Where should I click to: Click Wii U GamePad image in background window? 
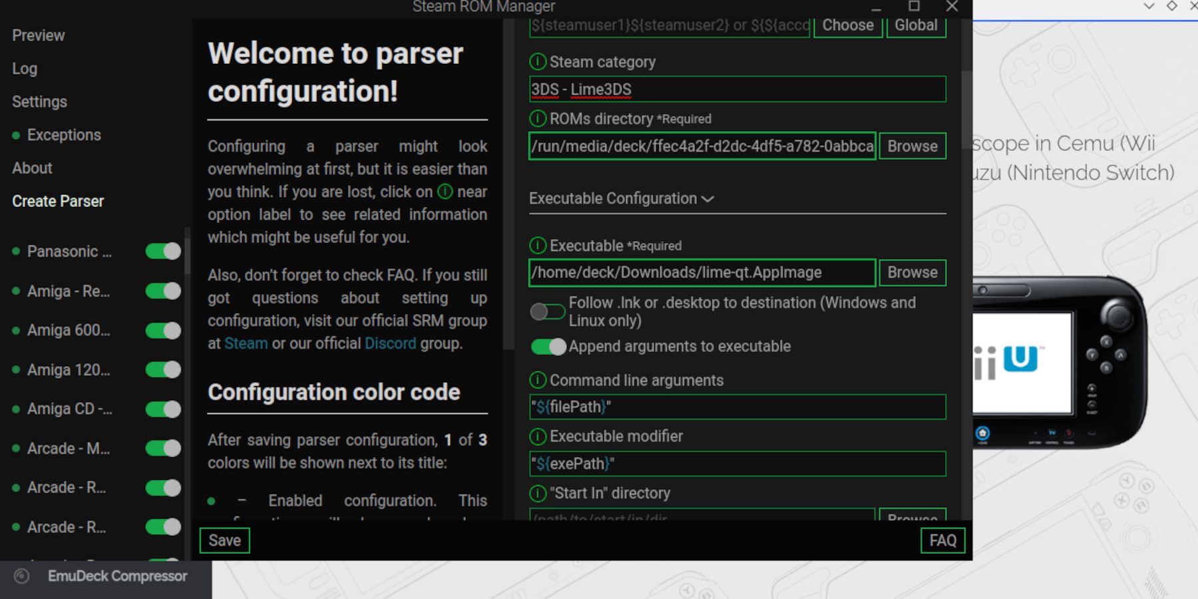(1060, 362)
